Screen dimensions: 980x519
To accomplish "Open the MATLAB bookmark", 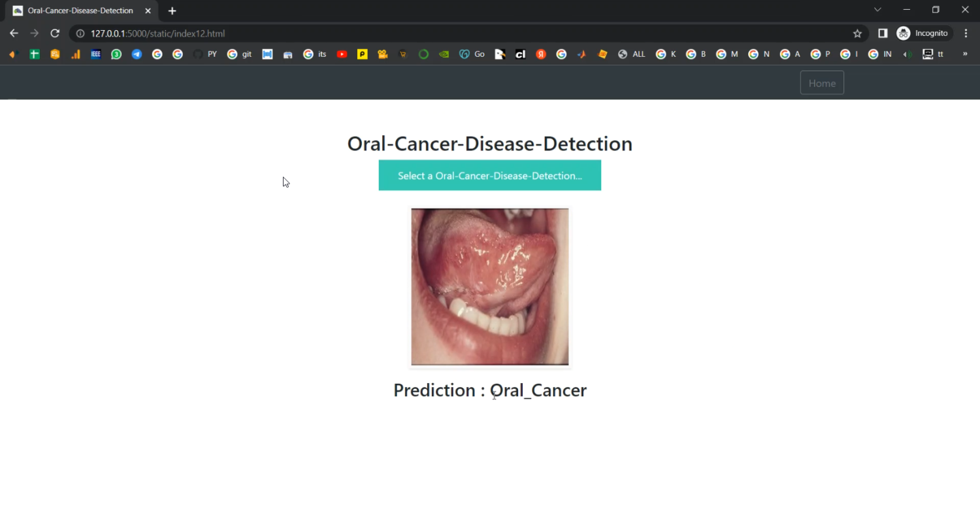I will click(581, 54).
